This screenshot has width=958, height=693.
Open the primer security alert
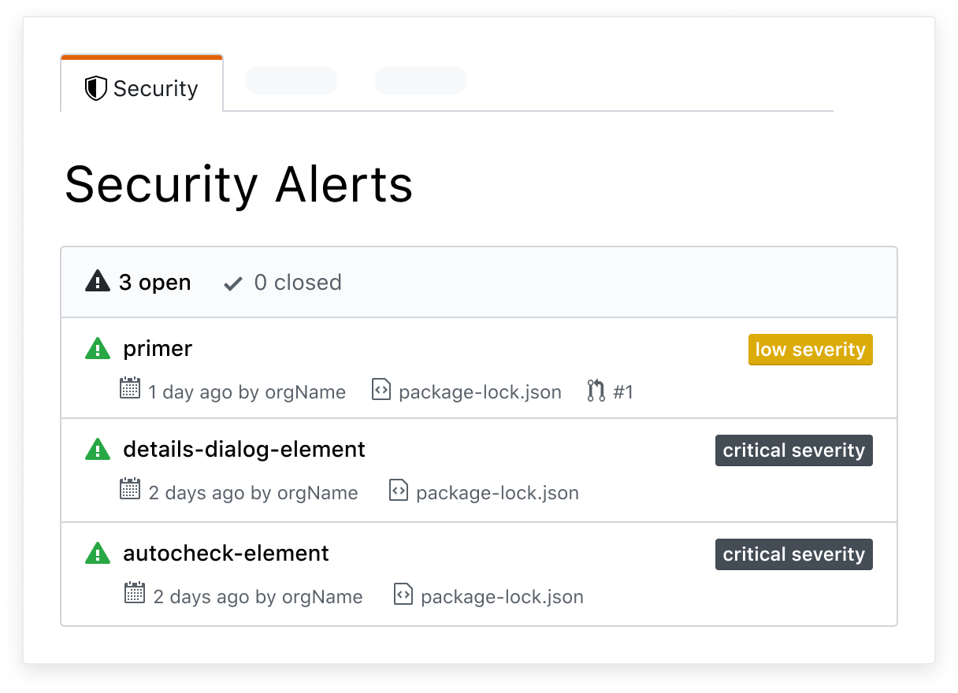point(158,348)
